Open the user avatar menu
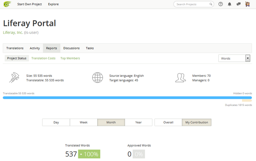 pyautogui.click(x=248, y=4)
